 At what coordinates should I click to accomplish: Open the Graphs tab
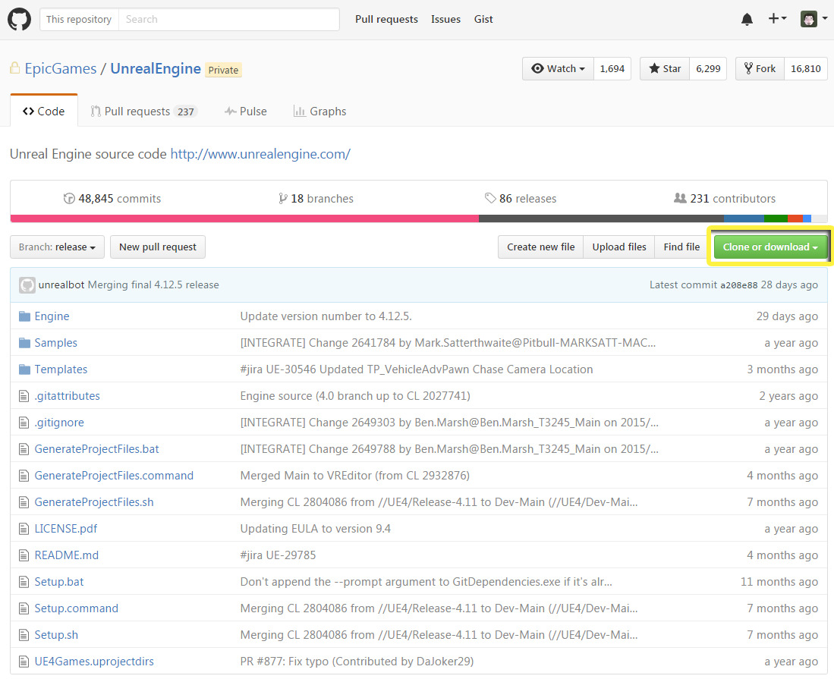(319, 112)
